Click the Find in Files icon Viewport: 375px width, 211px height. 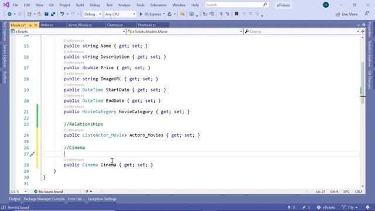tap(182, 14)
